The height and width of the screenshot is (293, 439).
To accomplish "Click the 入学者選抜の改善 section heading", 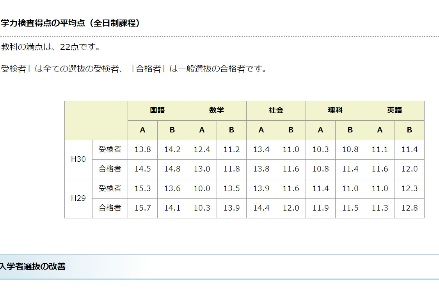I will pyautogui.click(x=33, y=267).
